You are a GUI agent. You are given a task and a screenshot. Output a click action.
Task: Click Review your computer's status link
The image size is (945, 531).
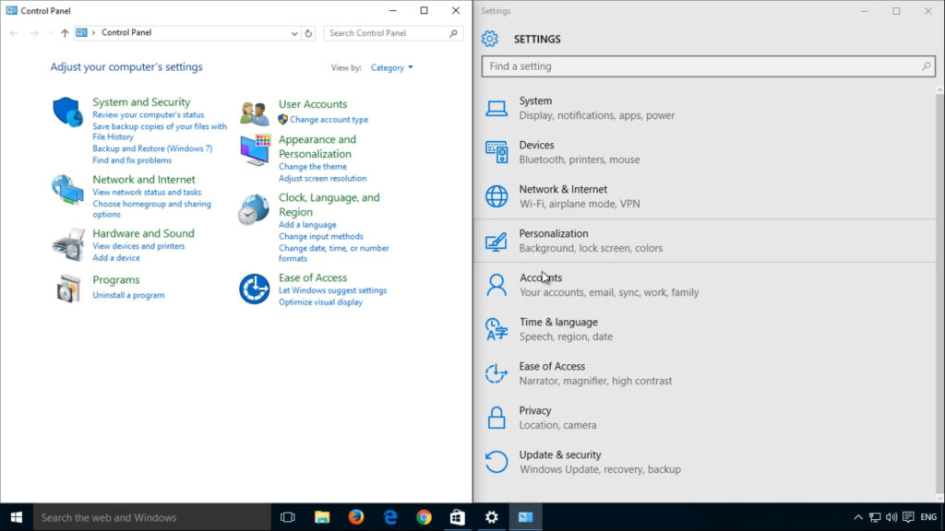149,114
